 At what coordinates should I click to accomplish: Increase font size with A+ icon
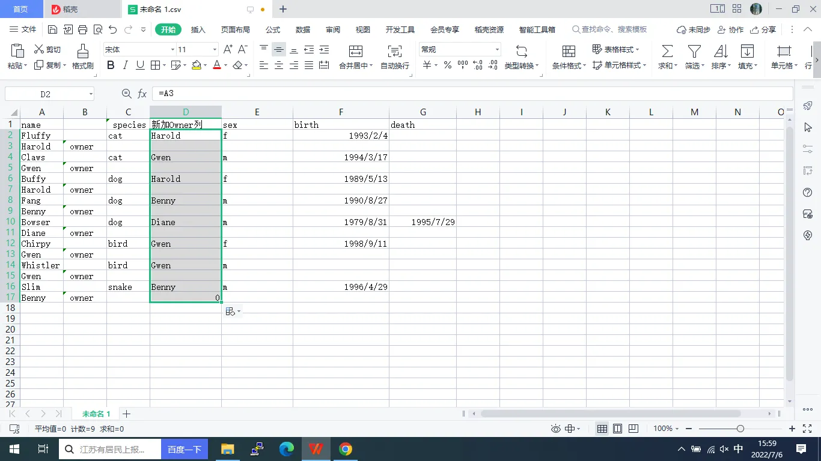tap(228, 49)
